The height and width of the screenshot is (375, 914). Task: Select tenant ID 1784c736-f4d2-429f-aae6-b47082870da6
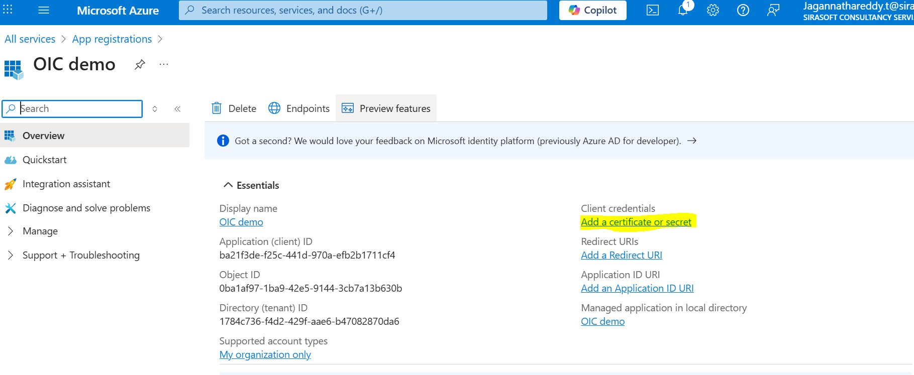pyautogui.click(x=310, y=321)
